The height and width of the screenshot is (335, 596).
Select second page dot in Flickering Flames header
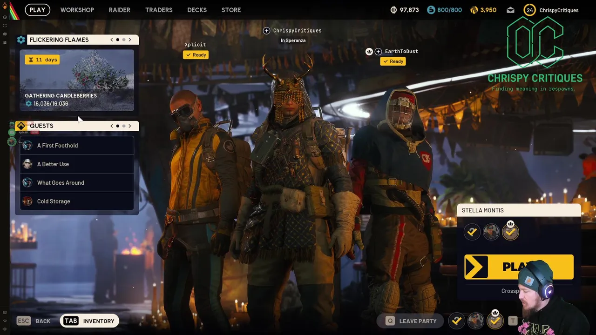click(123, 40)
